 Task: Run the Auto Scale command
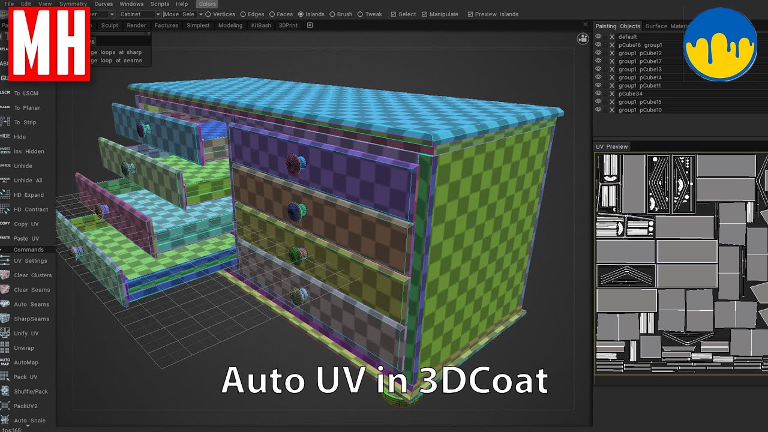(x=30, y=421)
